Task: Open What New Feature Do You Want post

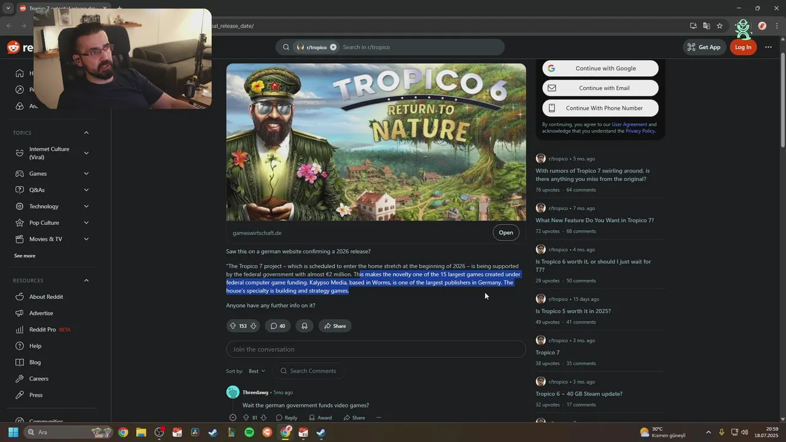Action: pos(594,220)
